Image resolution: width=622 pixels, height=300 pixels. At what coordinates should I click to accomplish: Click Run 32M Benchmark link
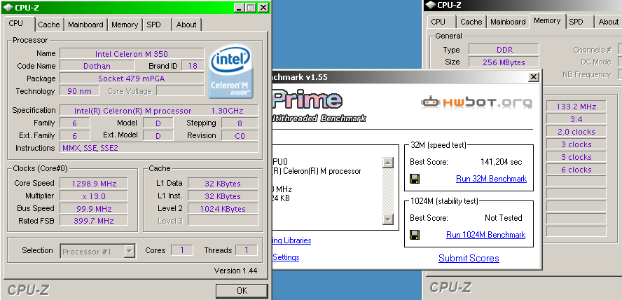pyautogui.click(x=491, y=179)
